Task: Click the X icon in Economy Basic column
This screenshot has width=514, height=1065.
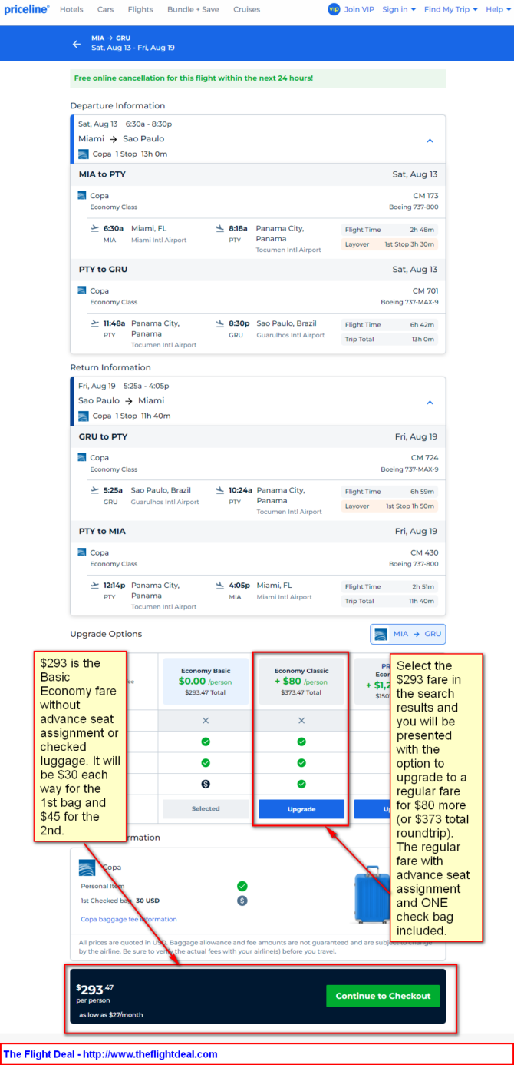Action: 206,721
